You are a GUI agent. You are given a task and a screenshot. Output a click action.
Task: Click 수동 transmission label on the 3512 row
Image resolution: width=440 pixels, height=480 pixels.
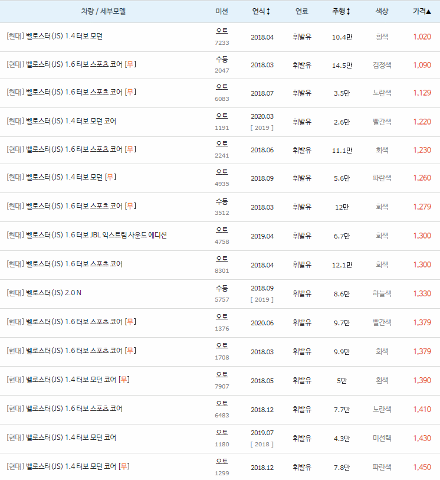pos(221,201)
